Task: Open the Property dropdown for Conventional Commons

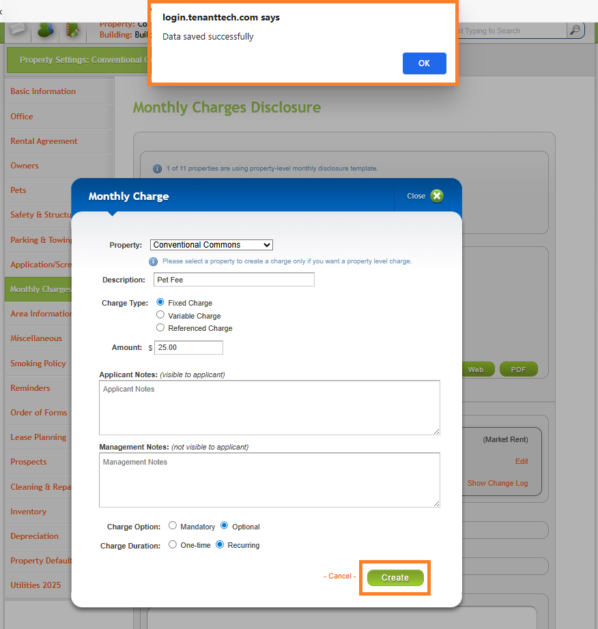Action: (x=212, y=245)
